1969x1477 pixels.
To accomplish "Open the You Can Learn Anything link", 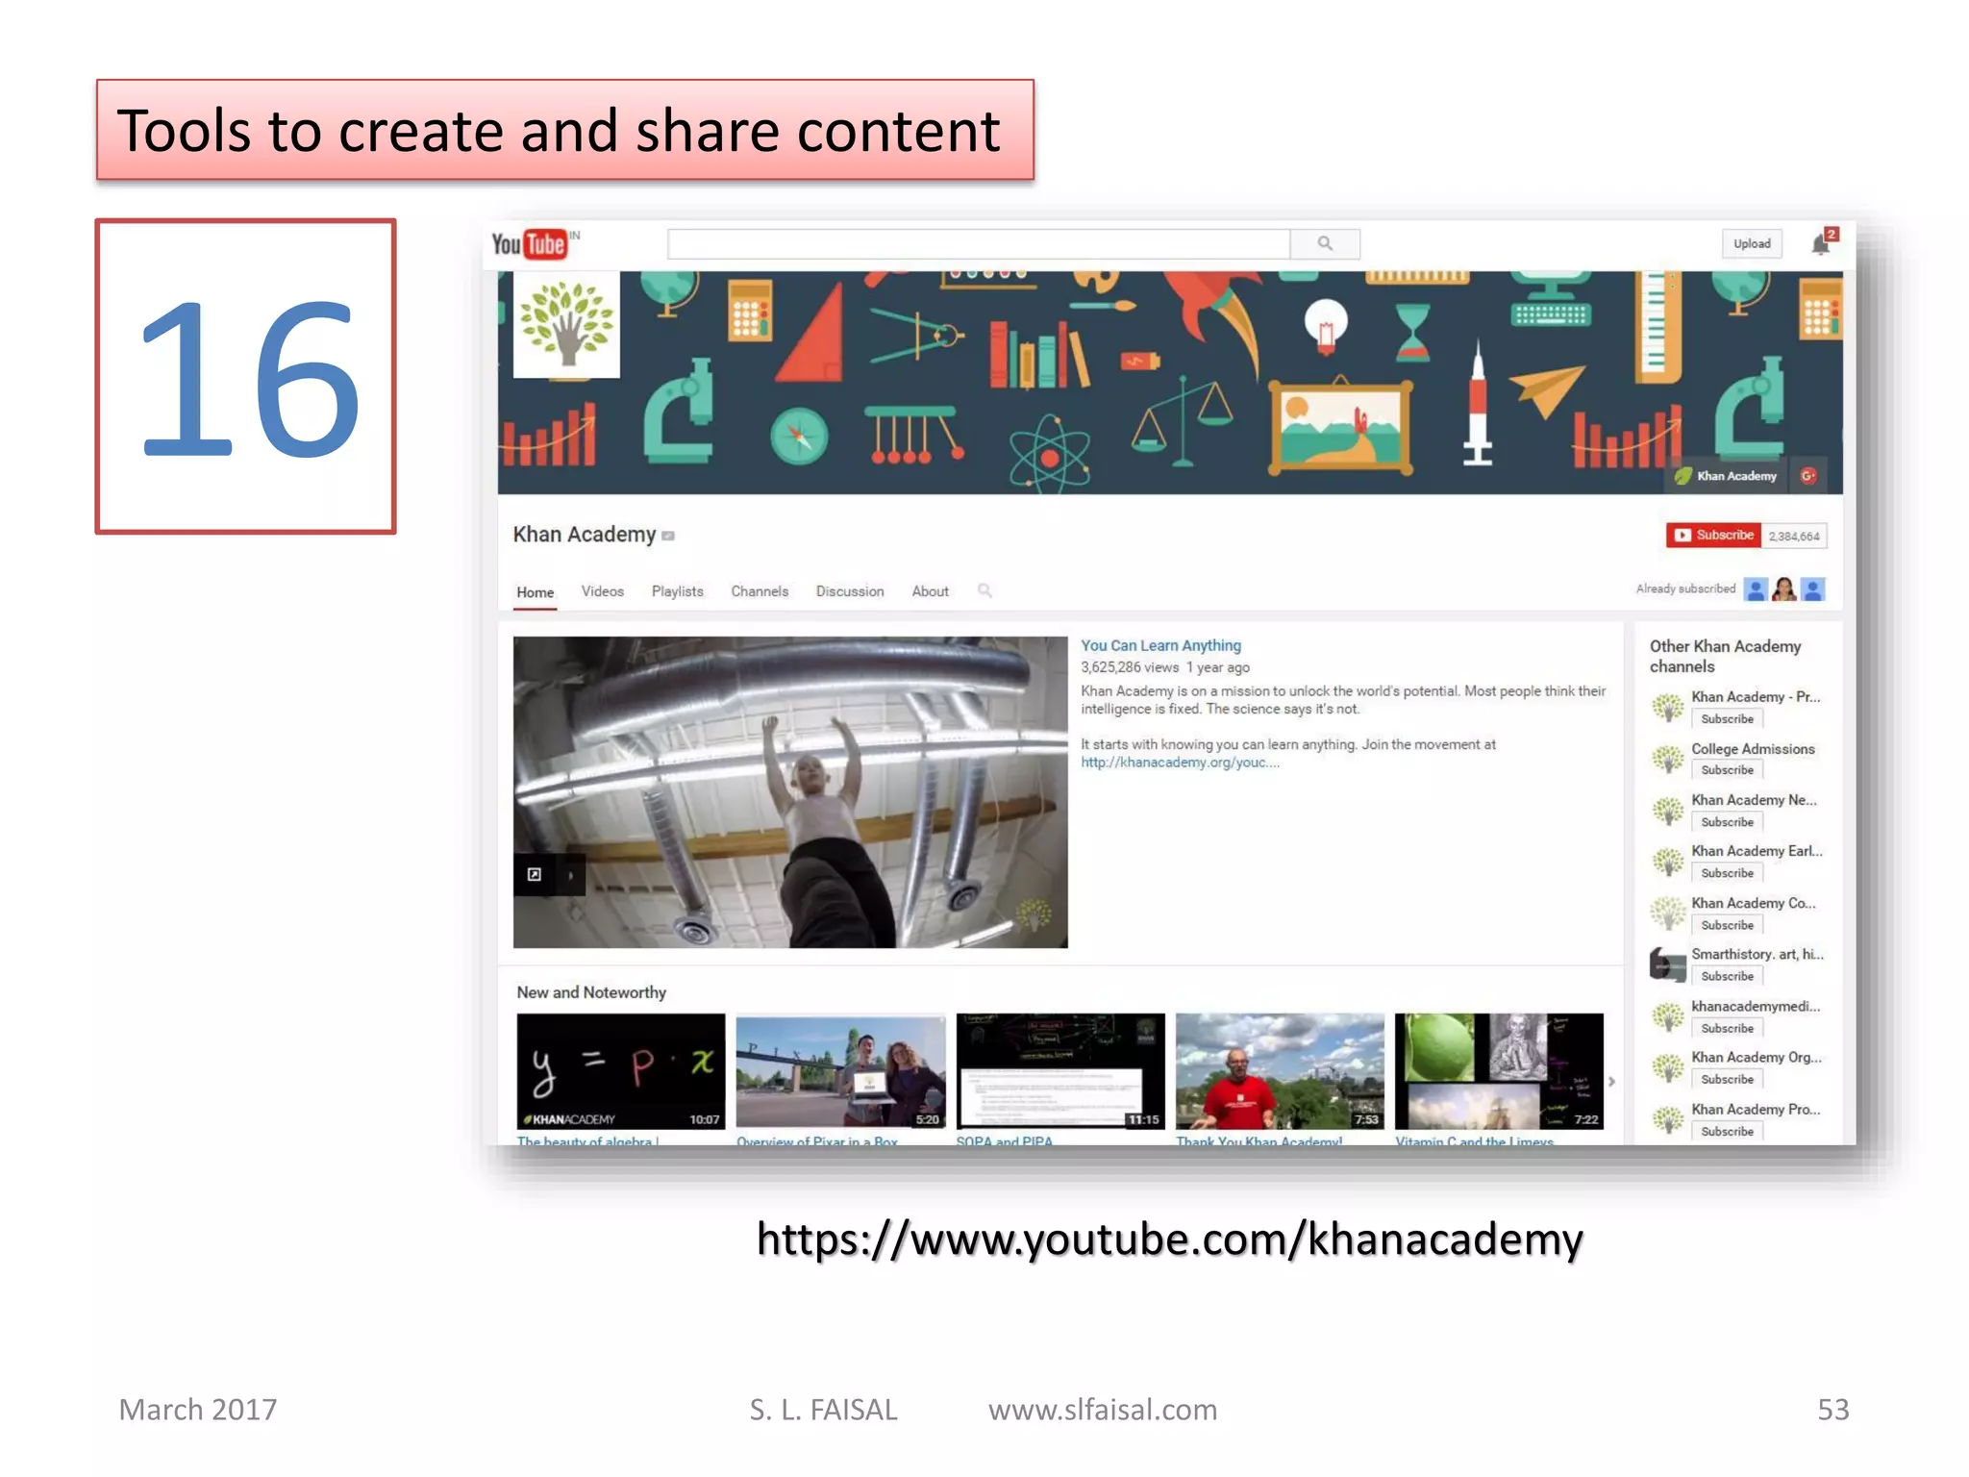I will (x=1160, y=645).
